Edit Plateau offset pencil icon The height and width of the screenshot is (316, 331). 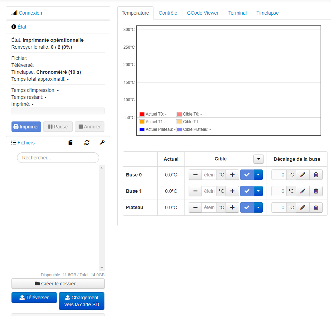[x=303, y=207]
